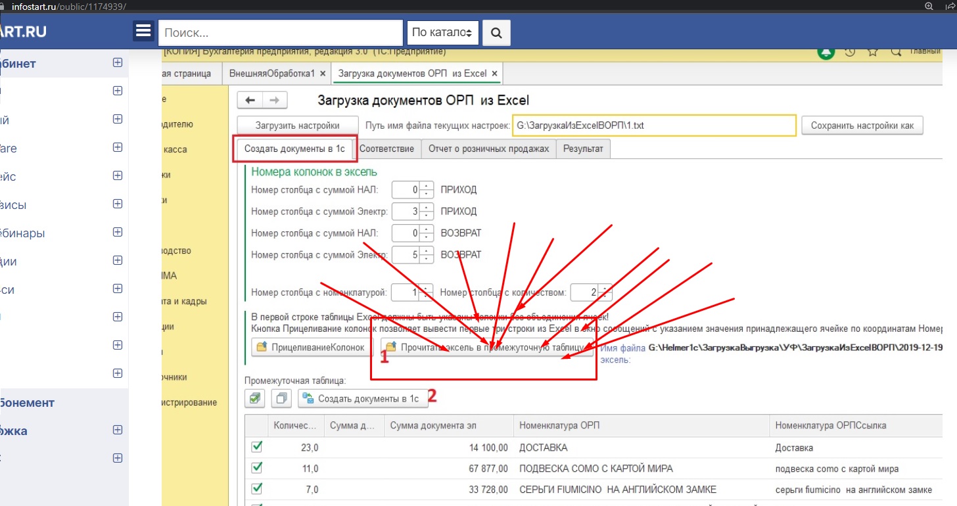The width and height of the screenshot is (957, 506).
Task: Expand the sidebar section ending in 'бинет'
Action: pos(118,63)
